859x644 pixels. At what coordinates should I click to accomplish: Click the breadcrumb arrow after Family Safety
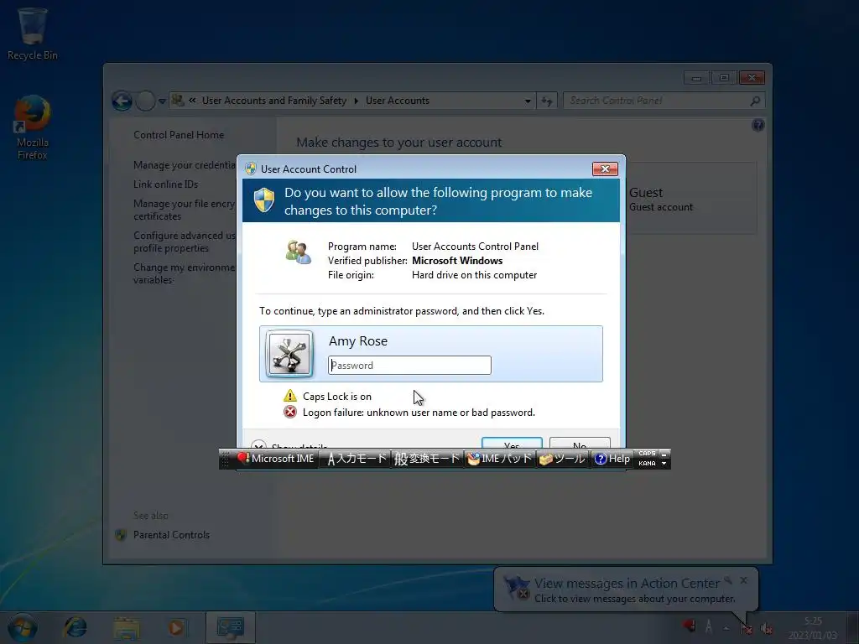pyautogui.click(x=356, y=101)
